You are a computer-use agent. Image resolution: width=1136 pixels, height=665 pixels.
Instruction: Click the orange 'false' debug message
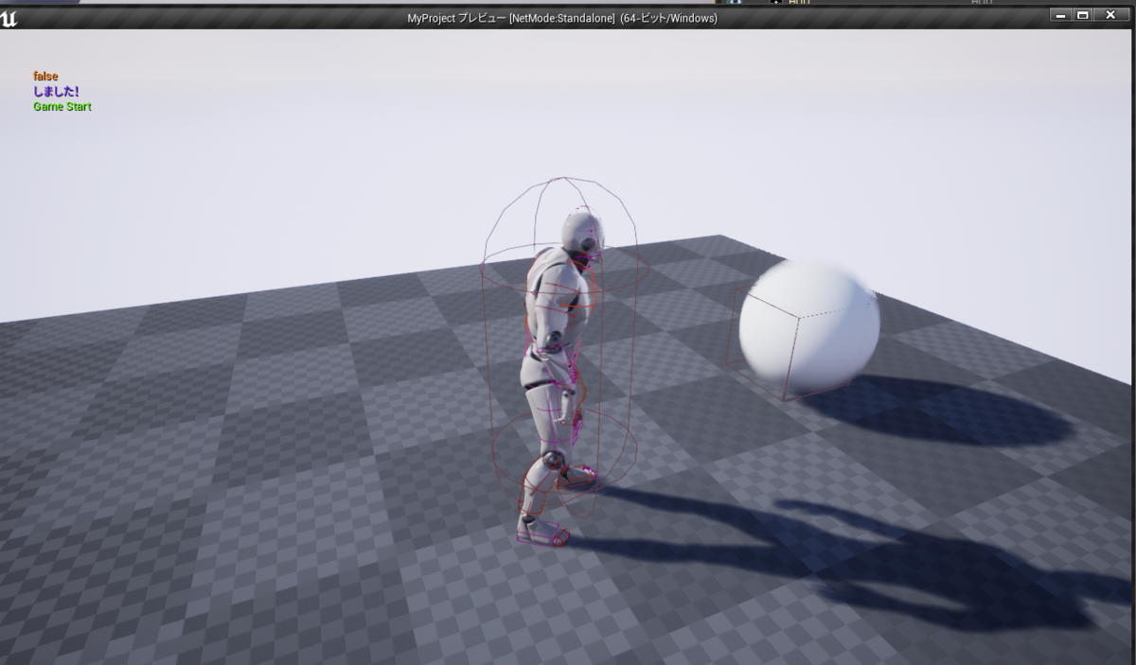point(45,76)
